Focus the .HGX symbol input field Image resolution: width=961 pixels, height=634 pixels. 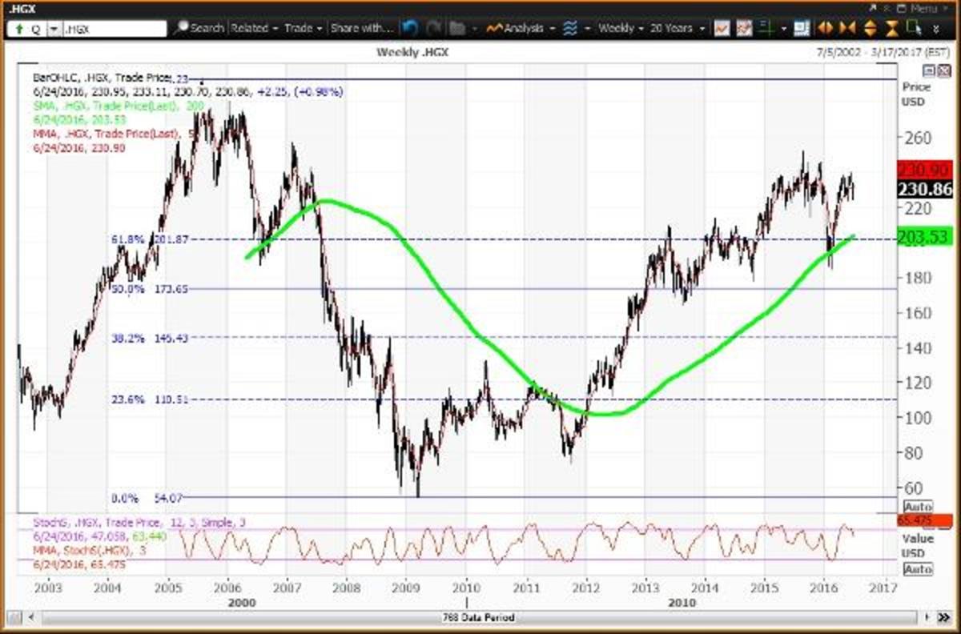point(115,28)
